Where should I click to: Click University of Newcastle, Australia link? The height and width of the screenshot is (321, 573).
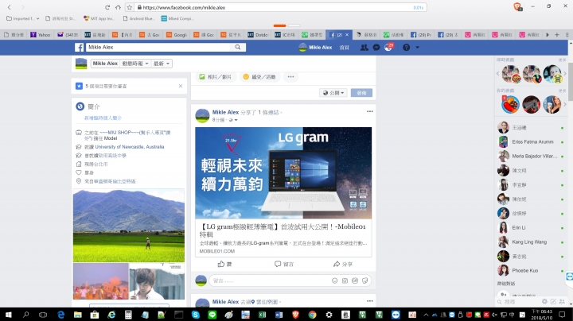coord(130,147)
